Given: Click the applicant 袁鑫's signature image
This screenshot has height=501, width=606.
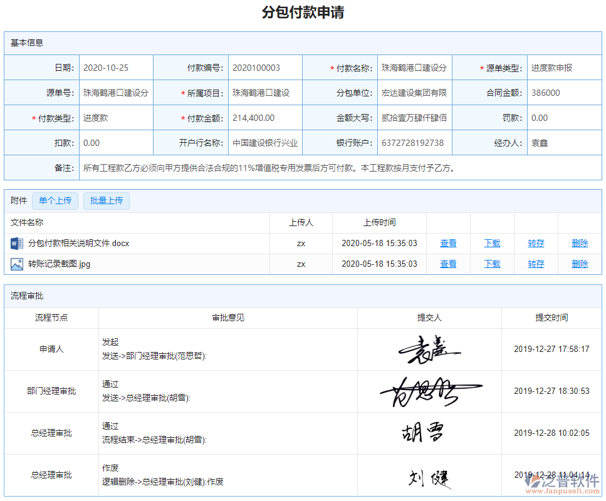Looking at the screenshot, I should [429, 349].
